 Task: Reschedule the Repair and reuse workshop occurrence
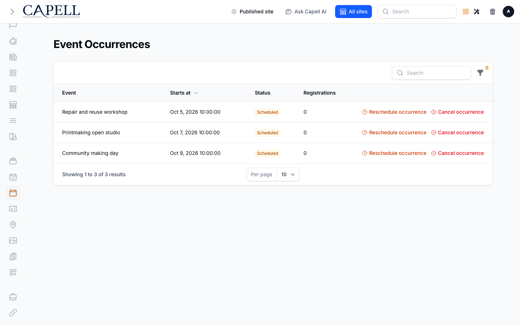(x=394, y=112)
